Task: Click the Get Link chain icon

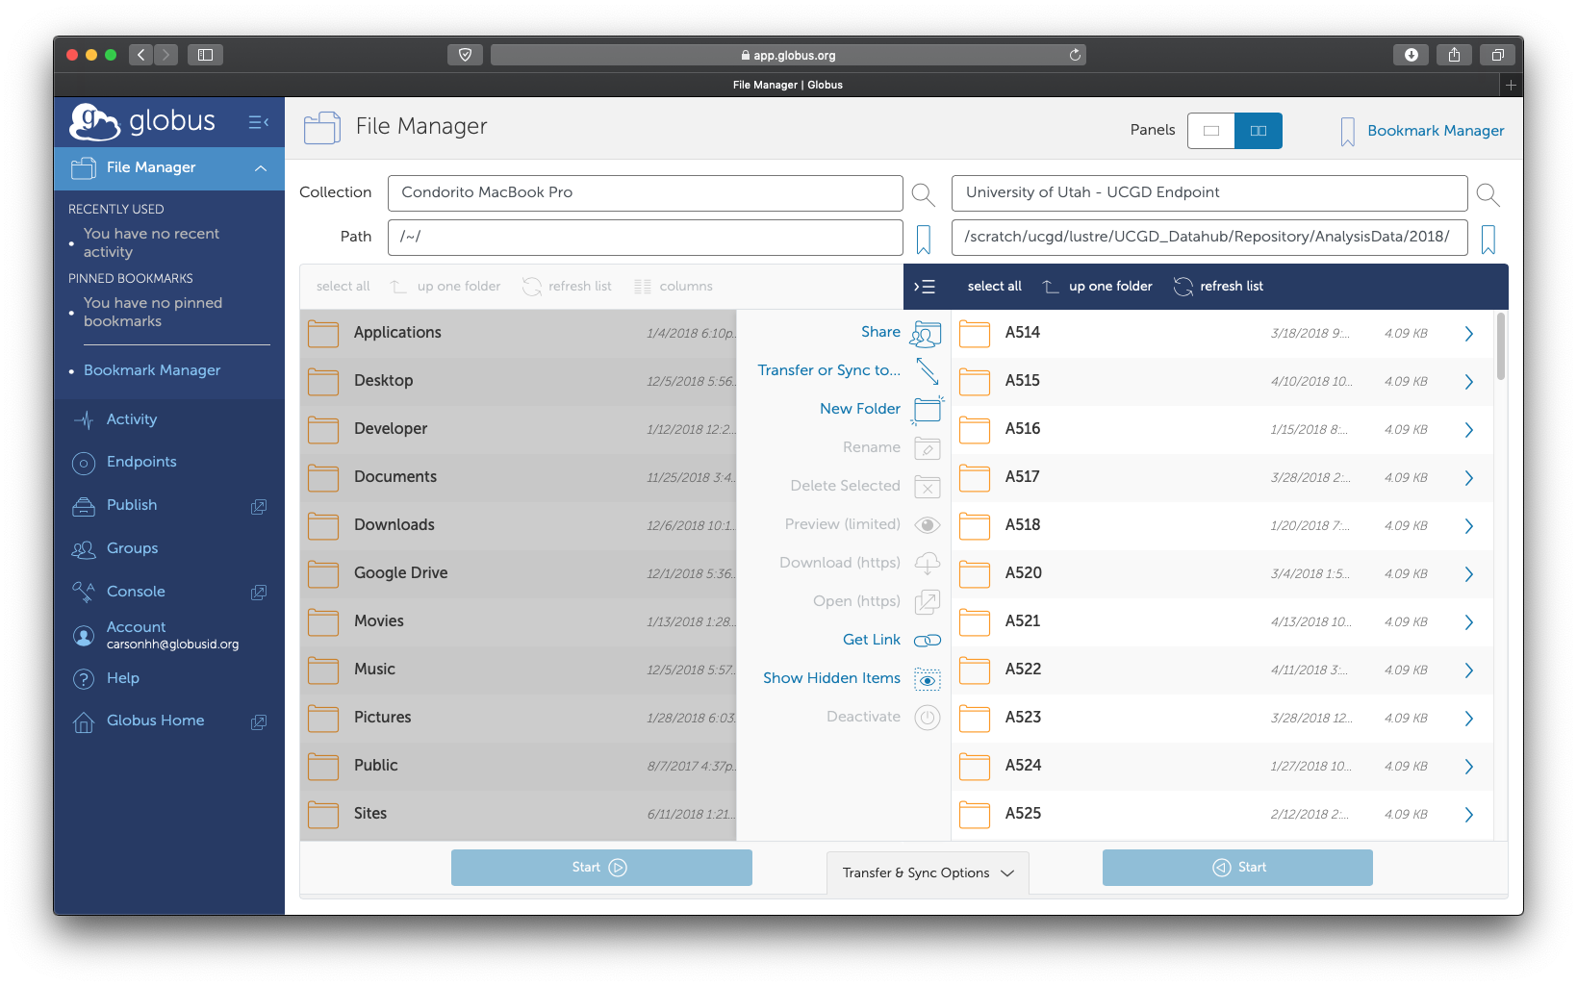Action: (x=928, y=641)
